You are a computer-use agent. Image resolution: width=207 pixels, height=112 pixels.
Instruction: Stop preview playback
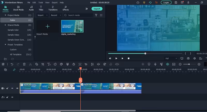pos(129,58)
